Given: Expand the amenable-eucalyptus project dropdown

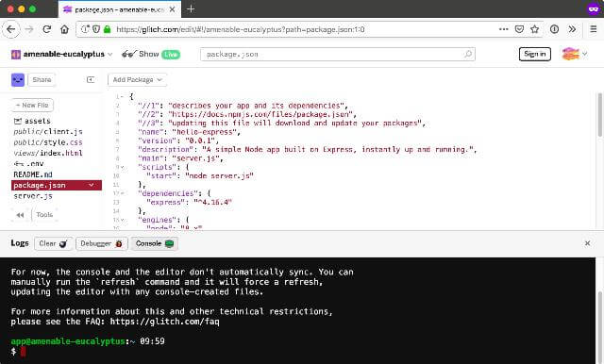Looking at the screenshot, I should (x=110, y=55).
